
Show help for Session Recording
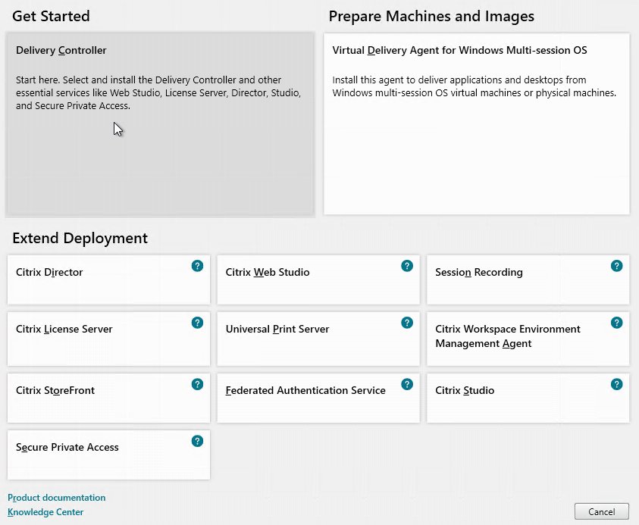pos(616,266)
